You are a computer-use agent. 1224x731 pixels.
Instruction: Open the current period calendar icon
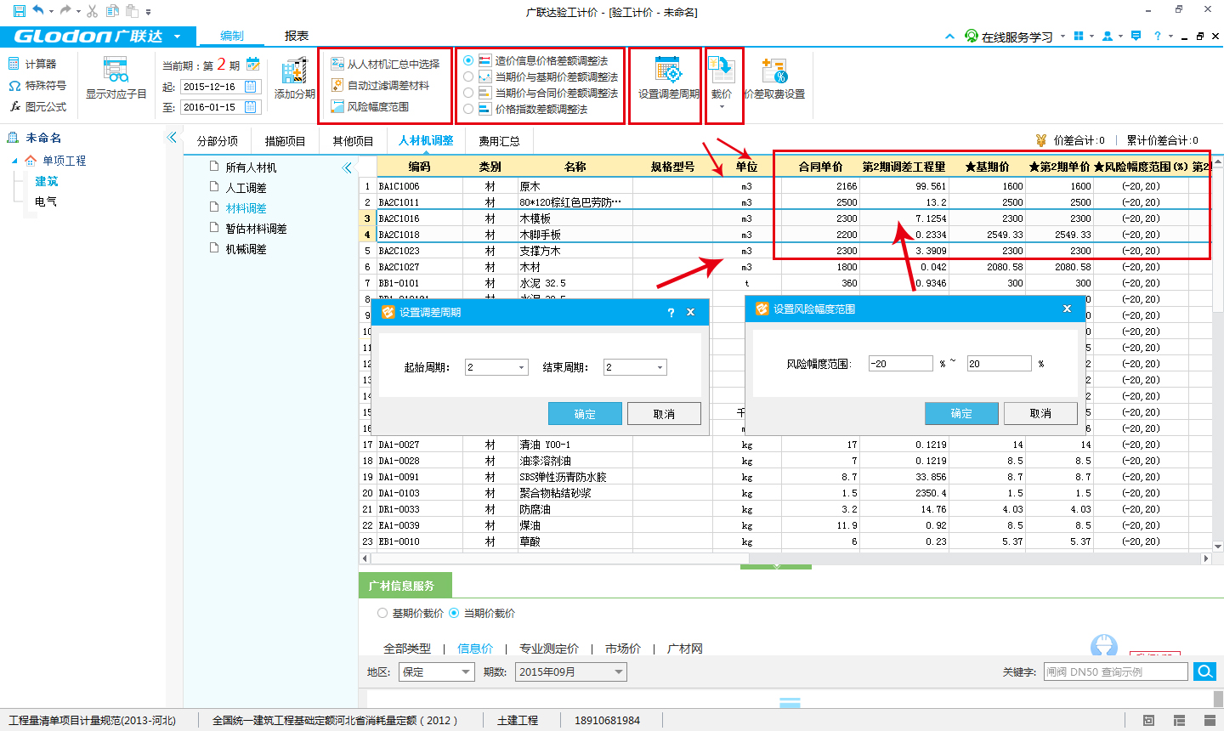click(x=253, y=64)
